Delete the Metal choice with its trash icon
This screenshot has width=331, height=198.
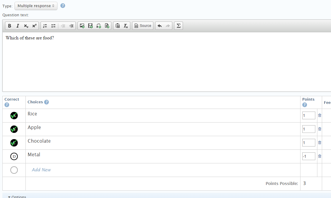pos(320,156)
